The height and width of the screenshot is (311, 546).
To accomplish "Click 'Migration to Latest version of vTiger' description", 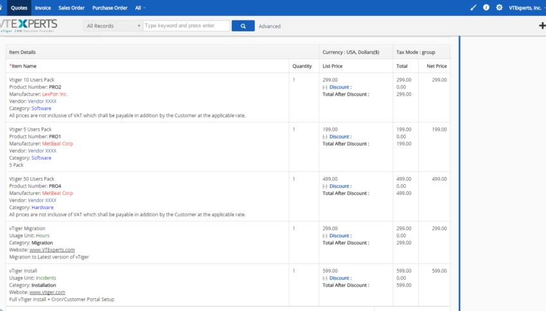I will (x=49, y=257).
